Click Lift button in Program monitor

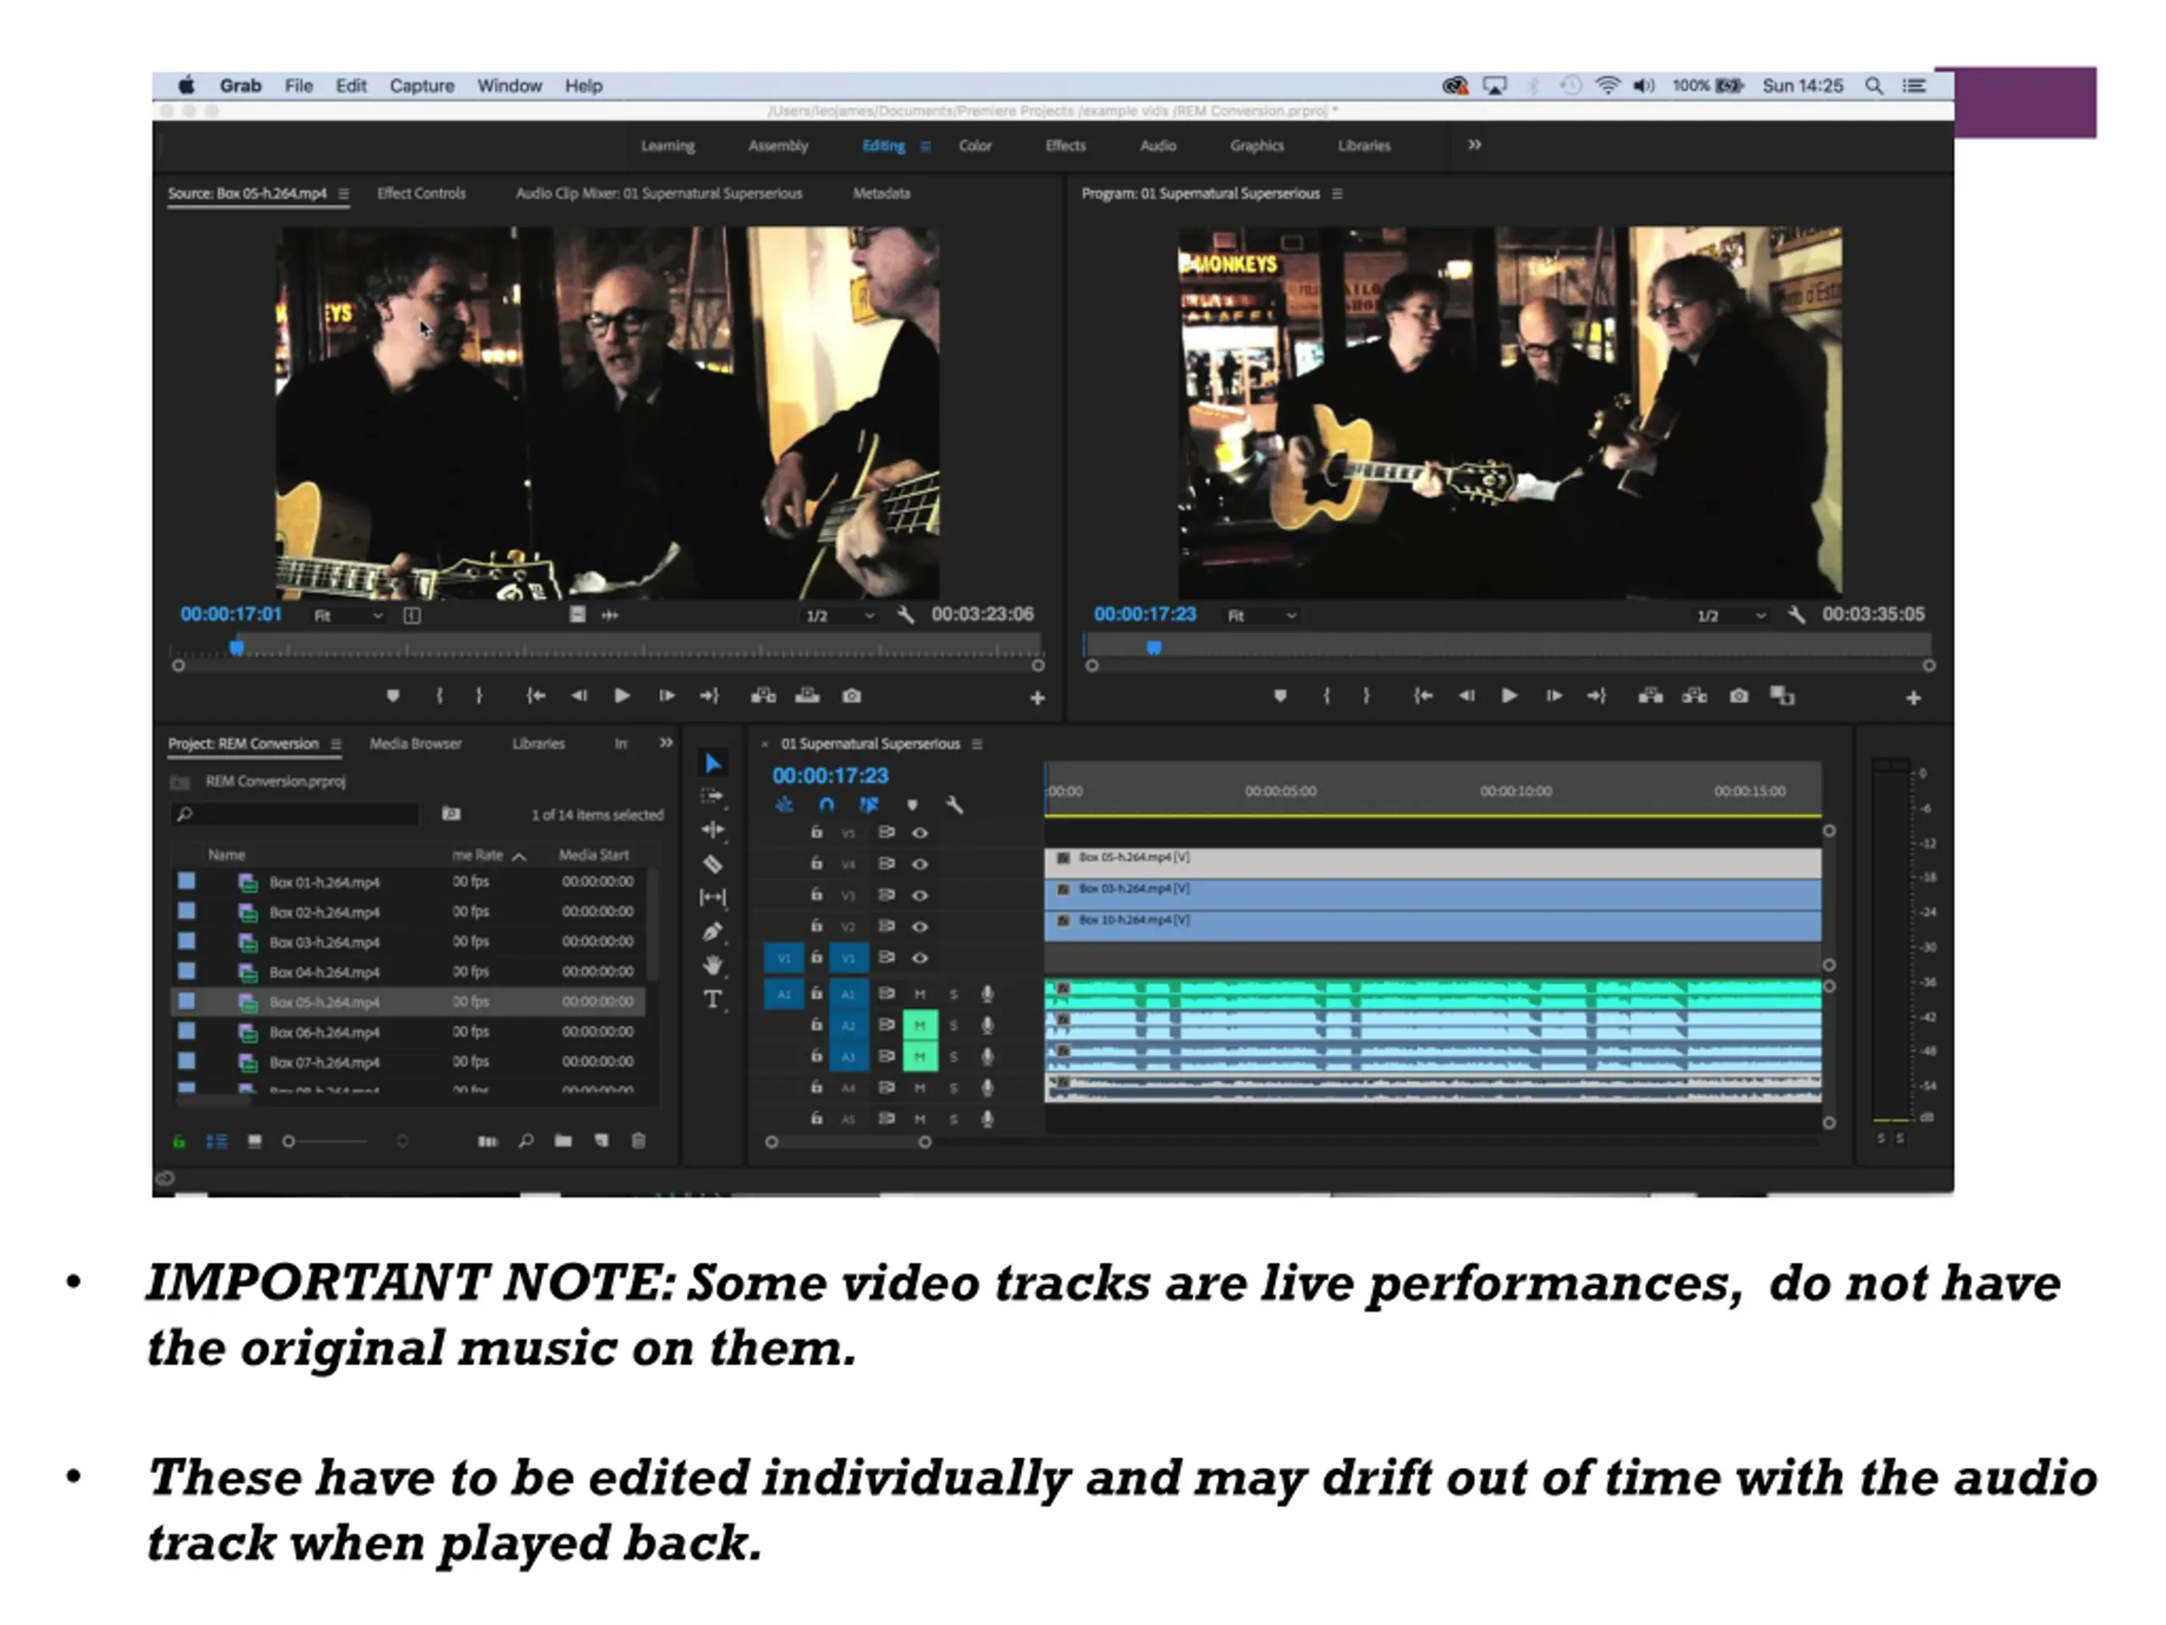[x=1650, y=696]
